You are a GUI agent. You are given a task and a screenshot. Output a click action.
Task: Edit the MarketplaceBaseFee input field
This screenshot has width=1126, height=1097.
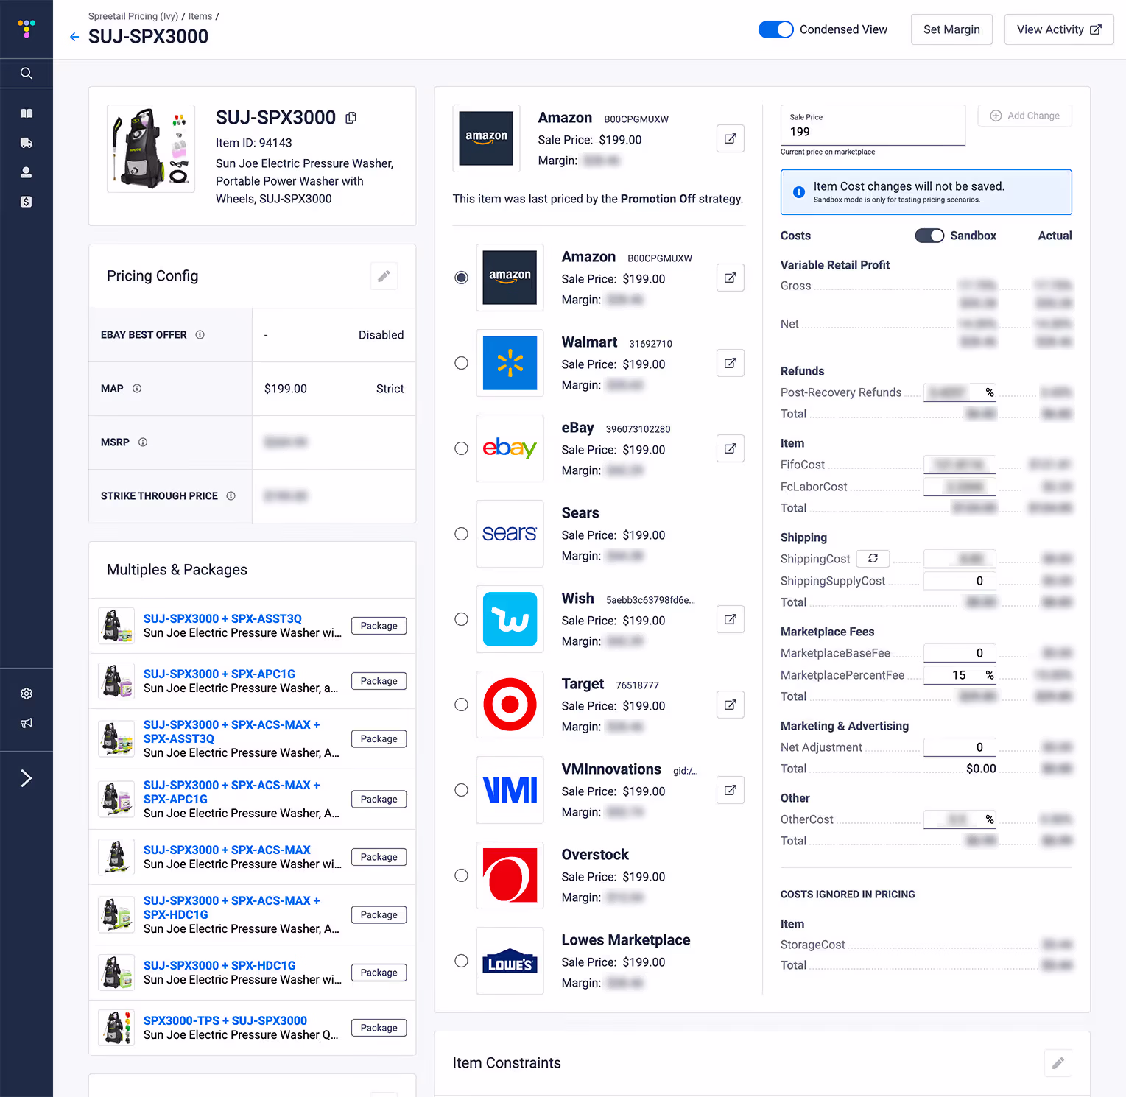[960, 653]
